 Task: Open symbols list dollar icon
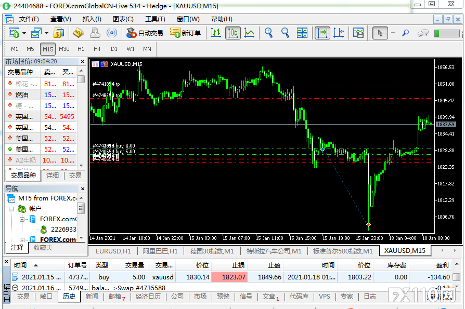pyautogui.click(x=59, y=33)
